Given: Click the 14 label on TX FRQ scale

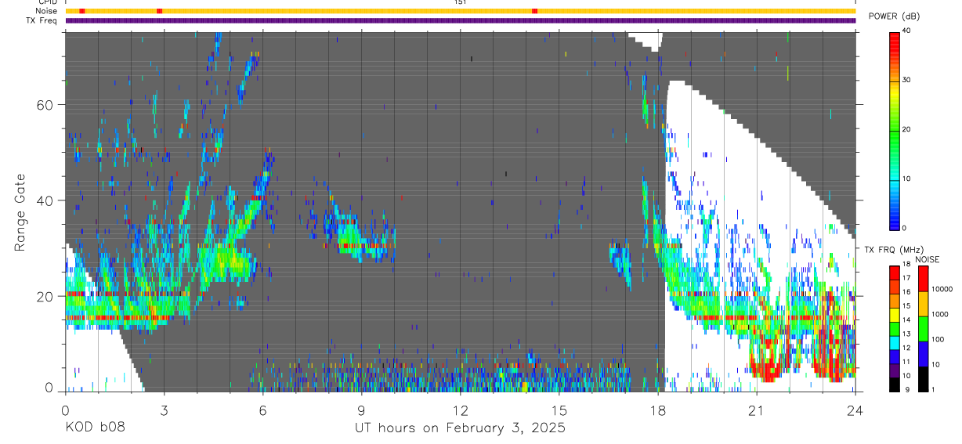Looking at the screenshot, I should (x=906, y=320).
